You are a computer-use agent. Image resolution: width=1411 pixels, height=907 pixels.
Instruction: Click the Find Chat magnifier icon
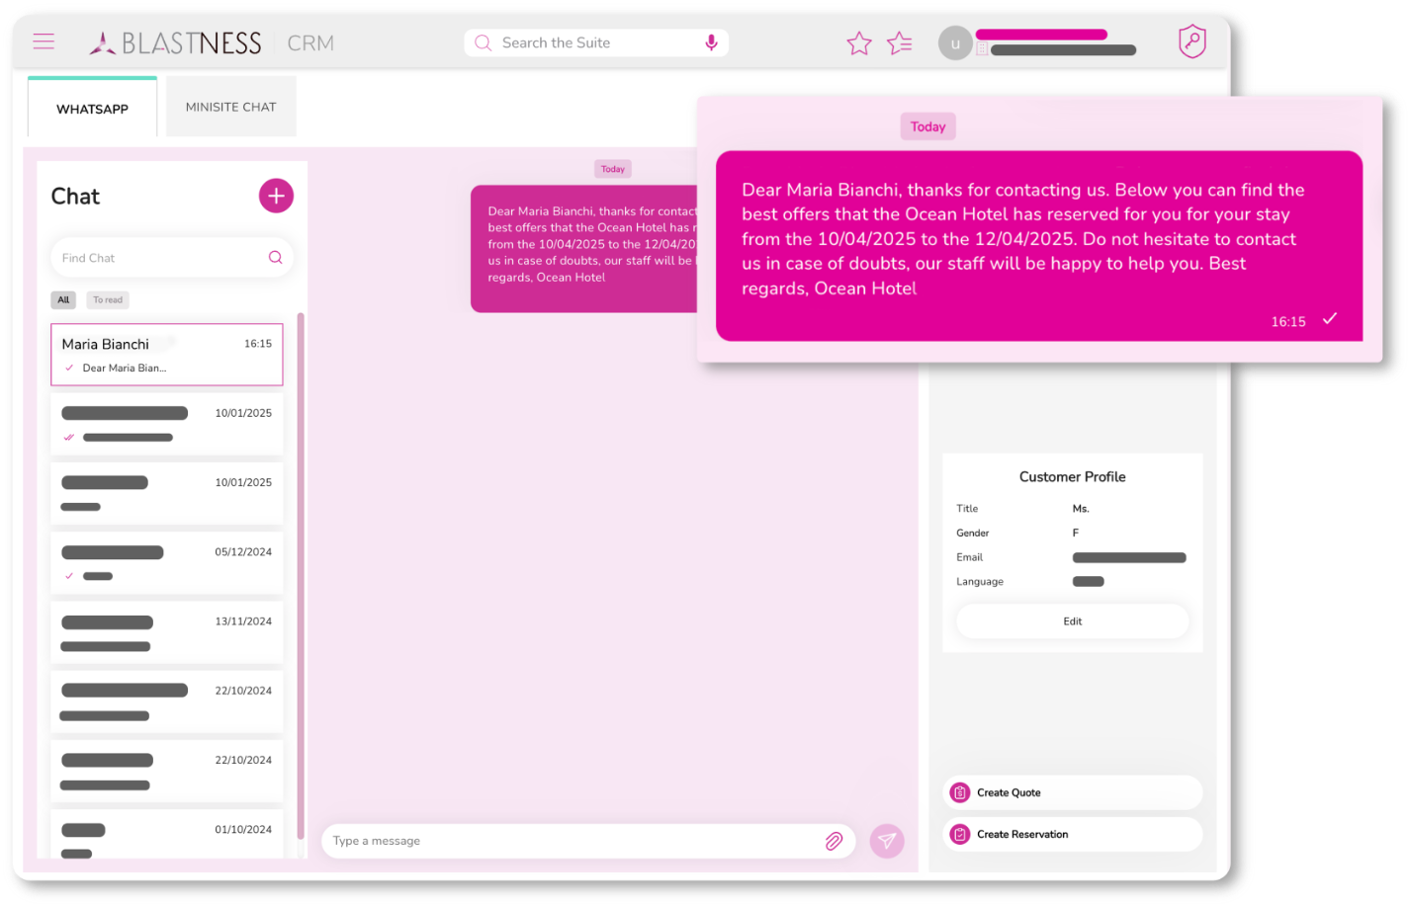pyautogui.click(x=276, y=258)
